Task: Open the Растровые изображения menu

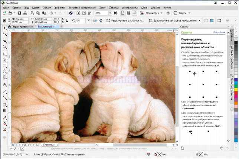Action: click(x=82, y=8)
